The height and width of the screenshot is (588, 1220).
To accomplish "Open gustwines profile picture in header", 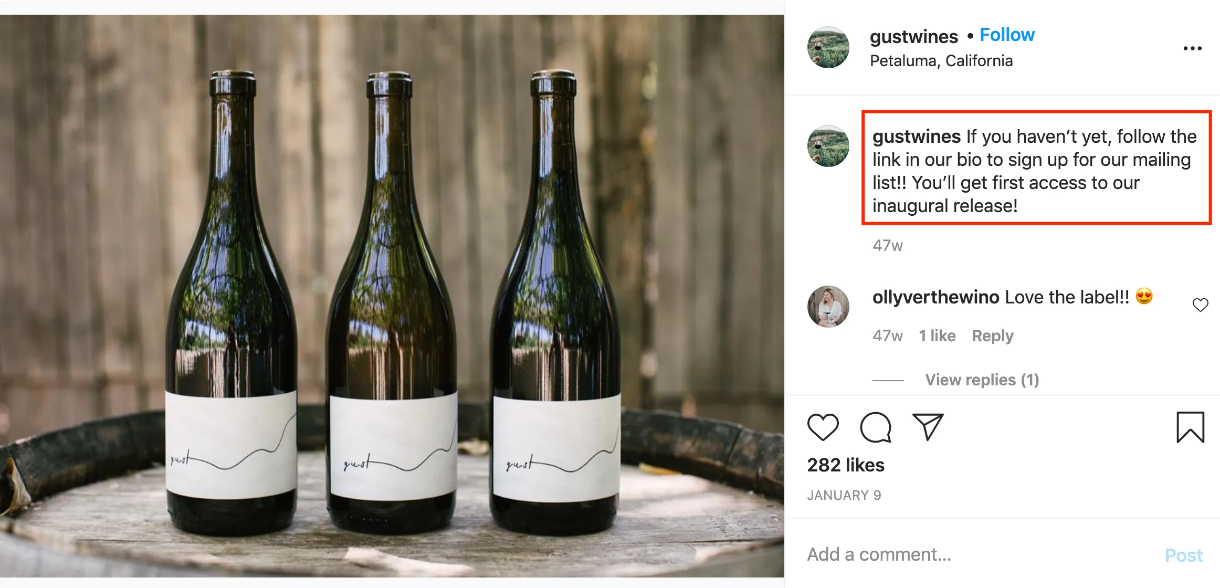I will 828,47.
